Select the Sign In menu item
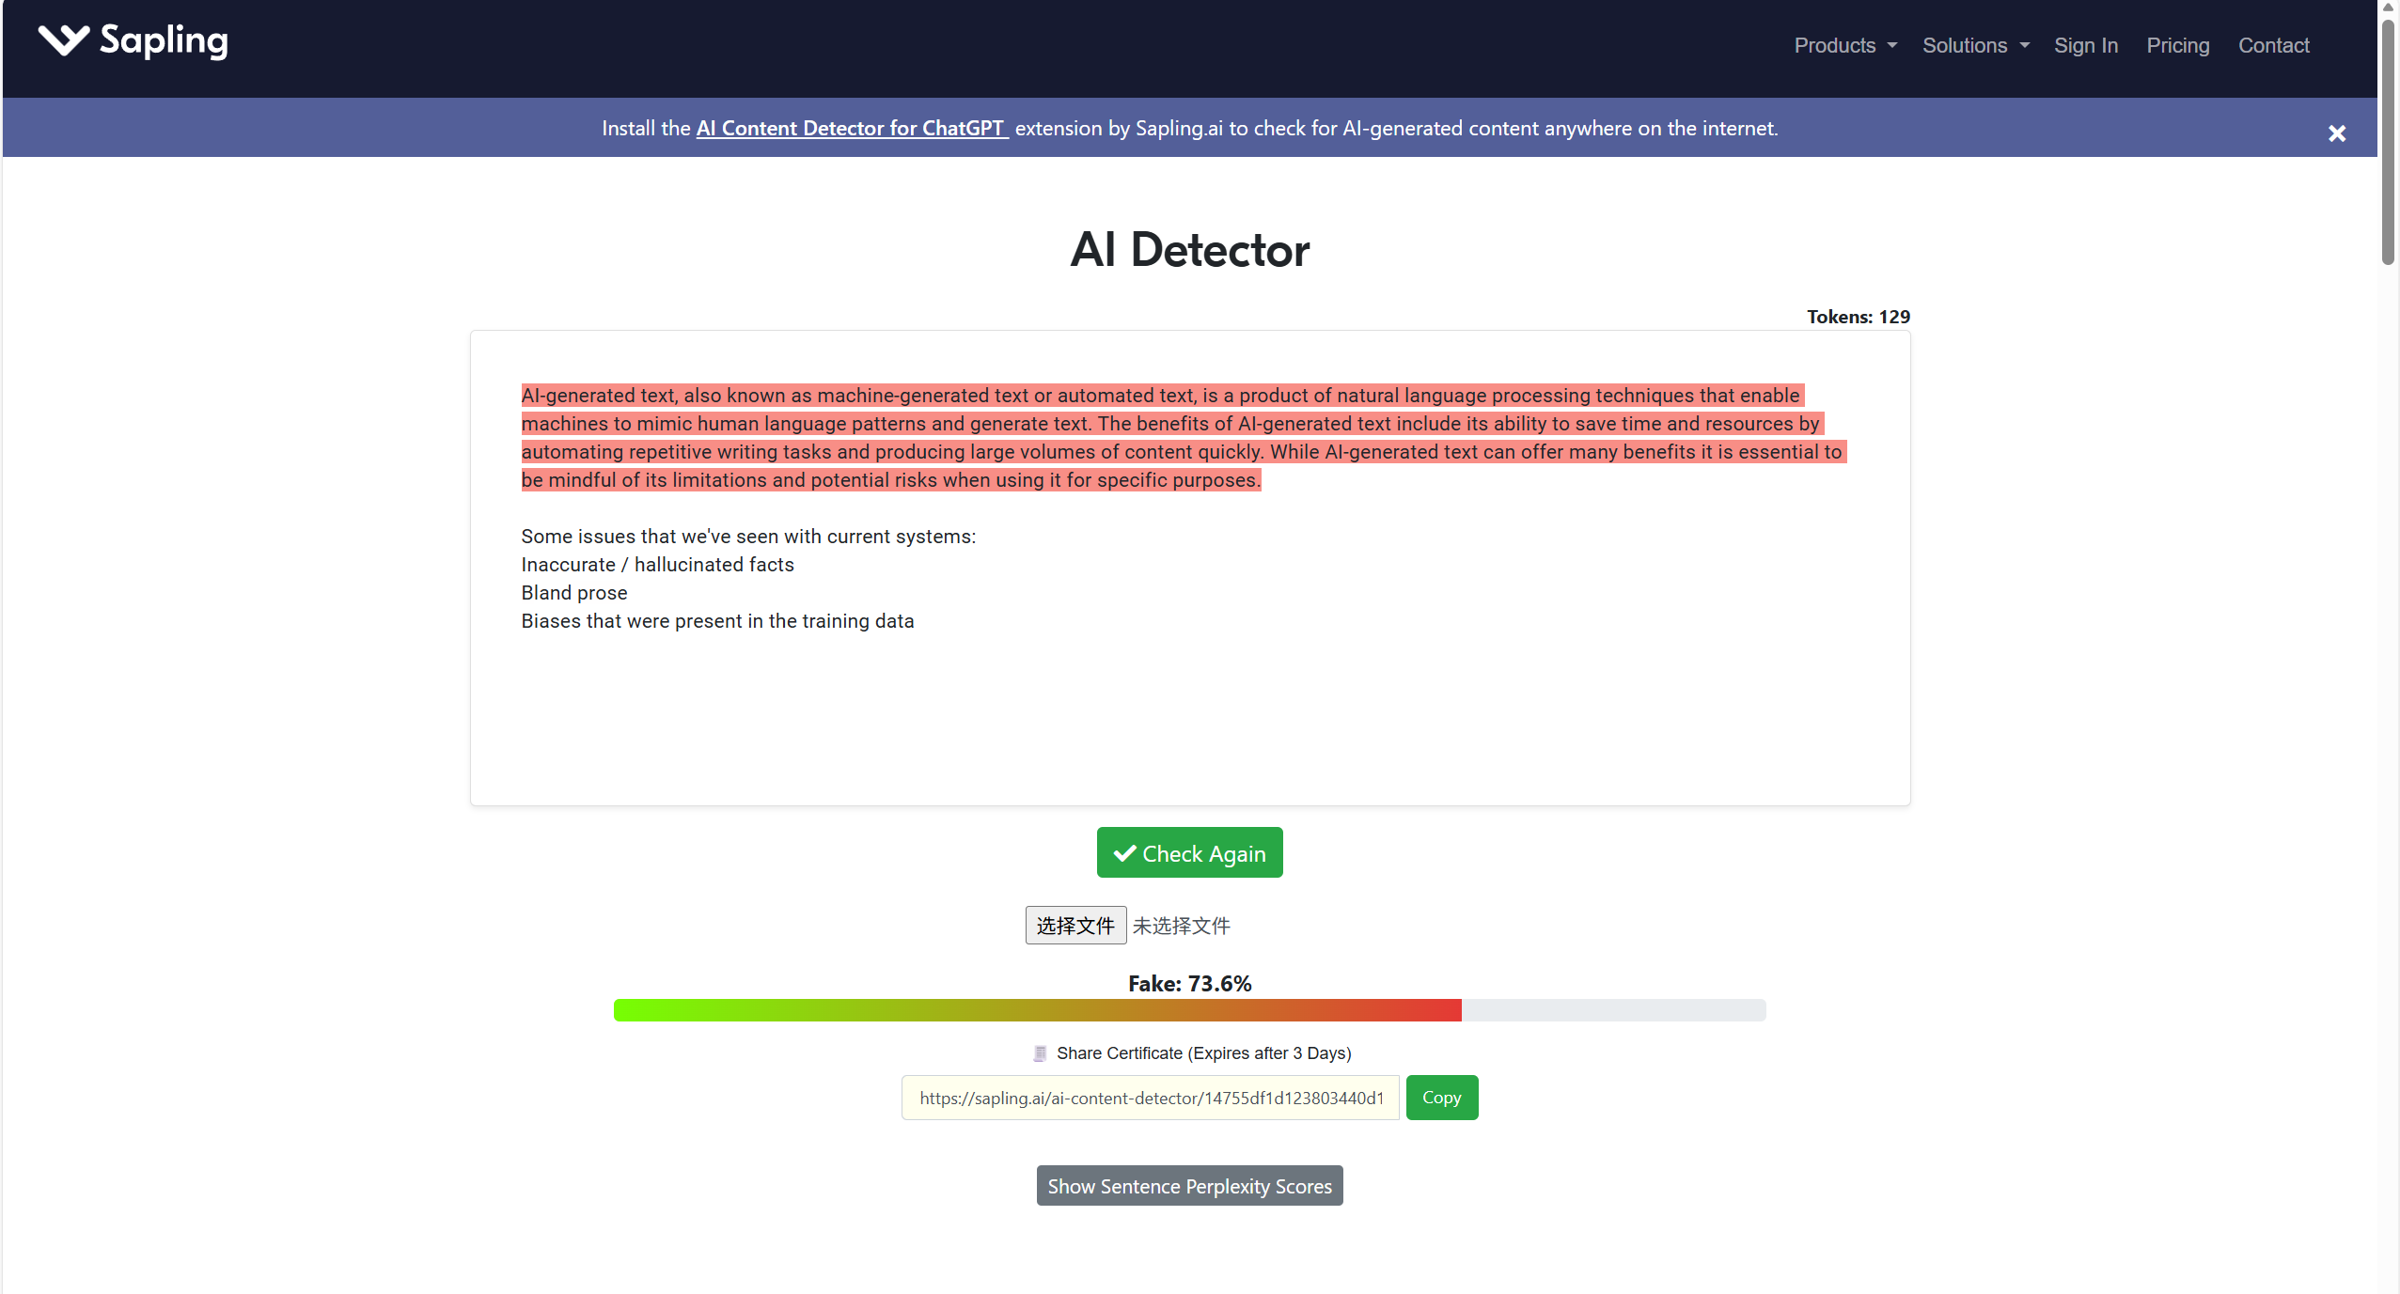The image size is (2400, 1294). [x=2085, y=45]
